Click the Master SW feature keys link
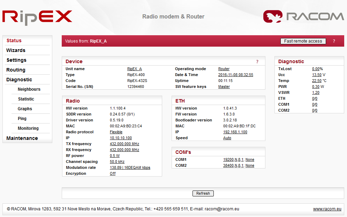This screenshot has width=347, height=217. [x=224, y=87]
